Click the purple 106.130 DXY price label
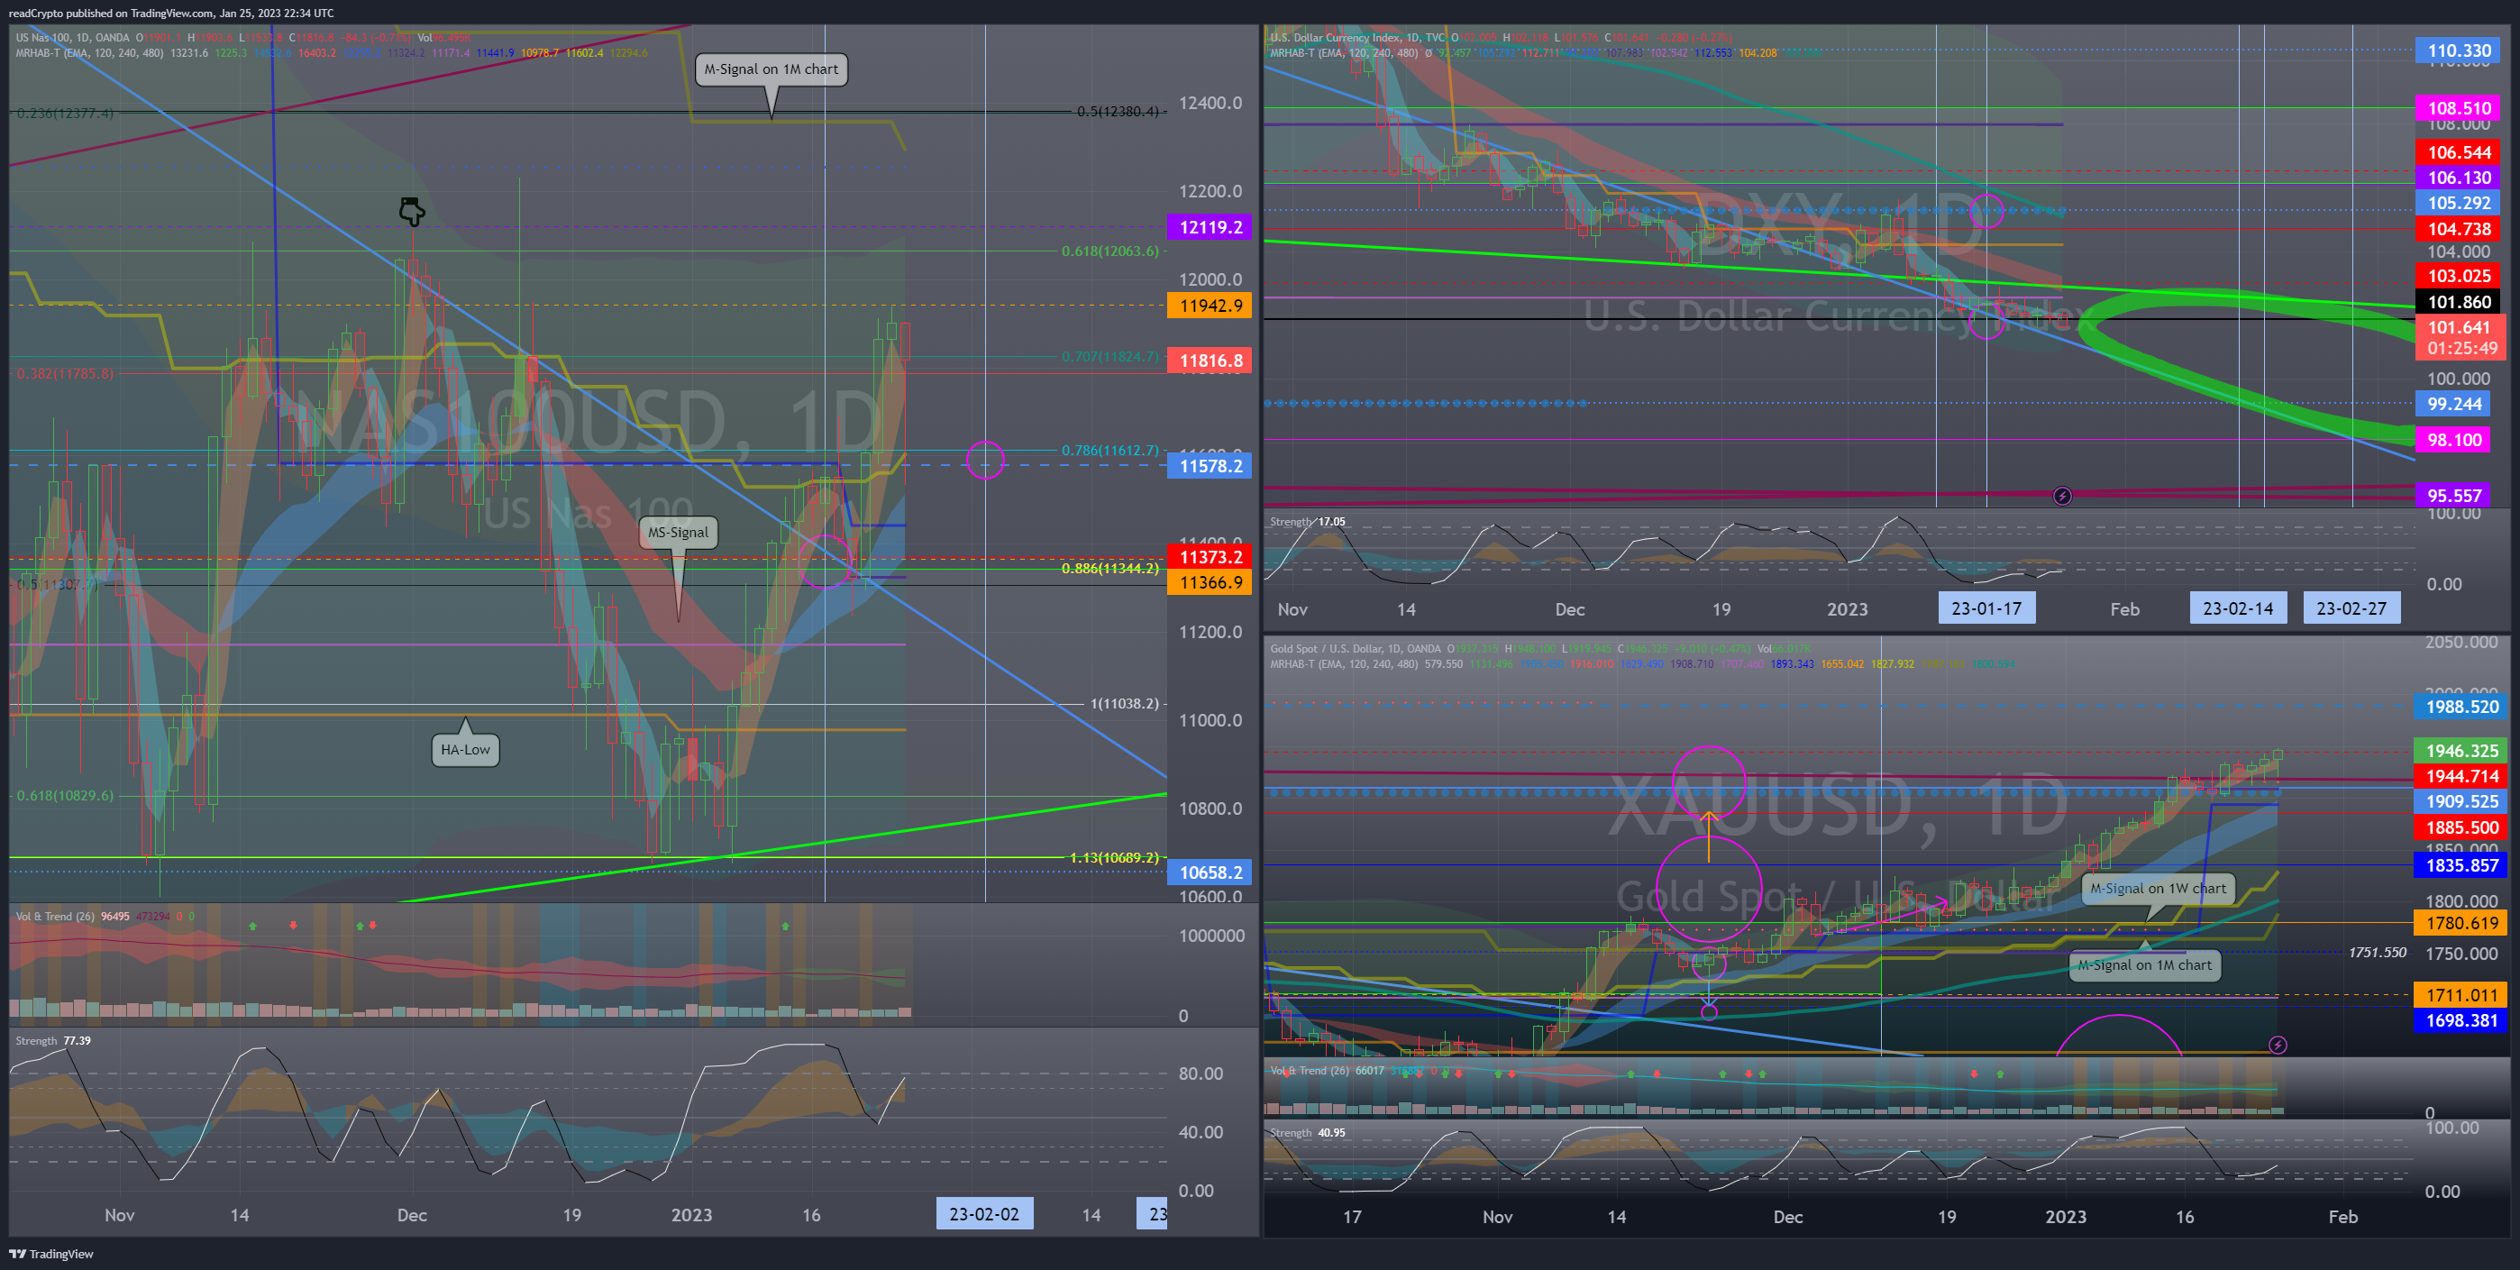 2459,177
